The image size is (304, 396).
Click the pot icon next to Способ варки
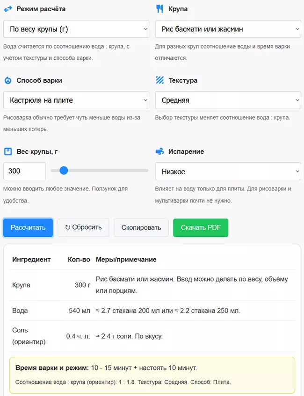click(x=7, y=80)
